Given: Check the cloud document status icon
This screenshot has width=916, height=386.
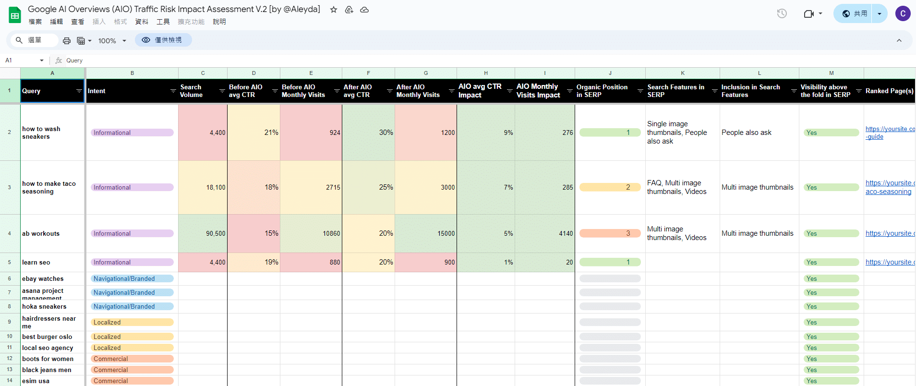Looking at the screenshot, I should click(364, 10).
